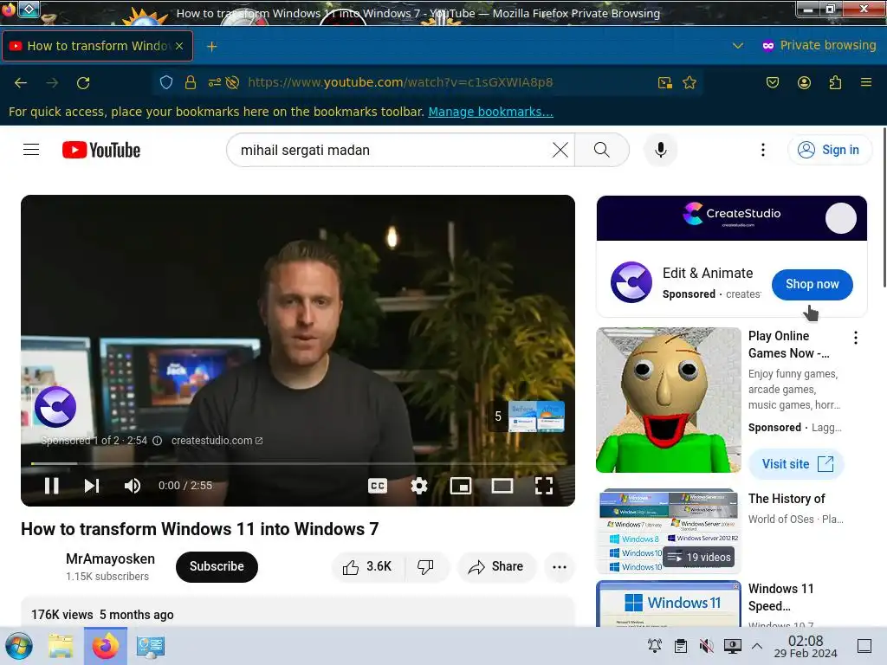Click the site security padlock icon

click(191, 82)
